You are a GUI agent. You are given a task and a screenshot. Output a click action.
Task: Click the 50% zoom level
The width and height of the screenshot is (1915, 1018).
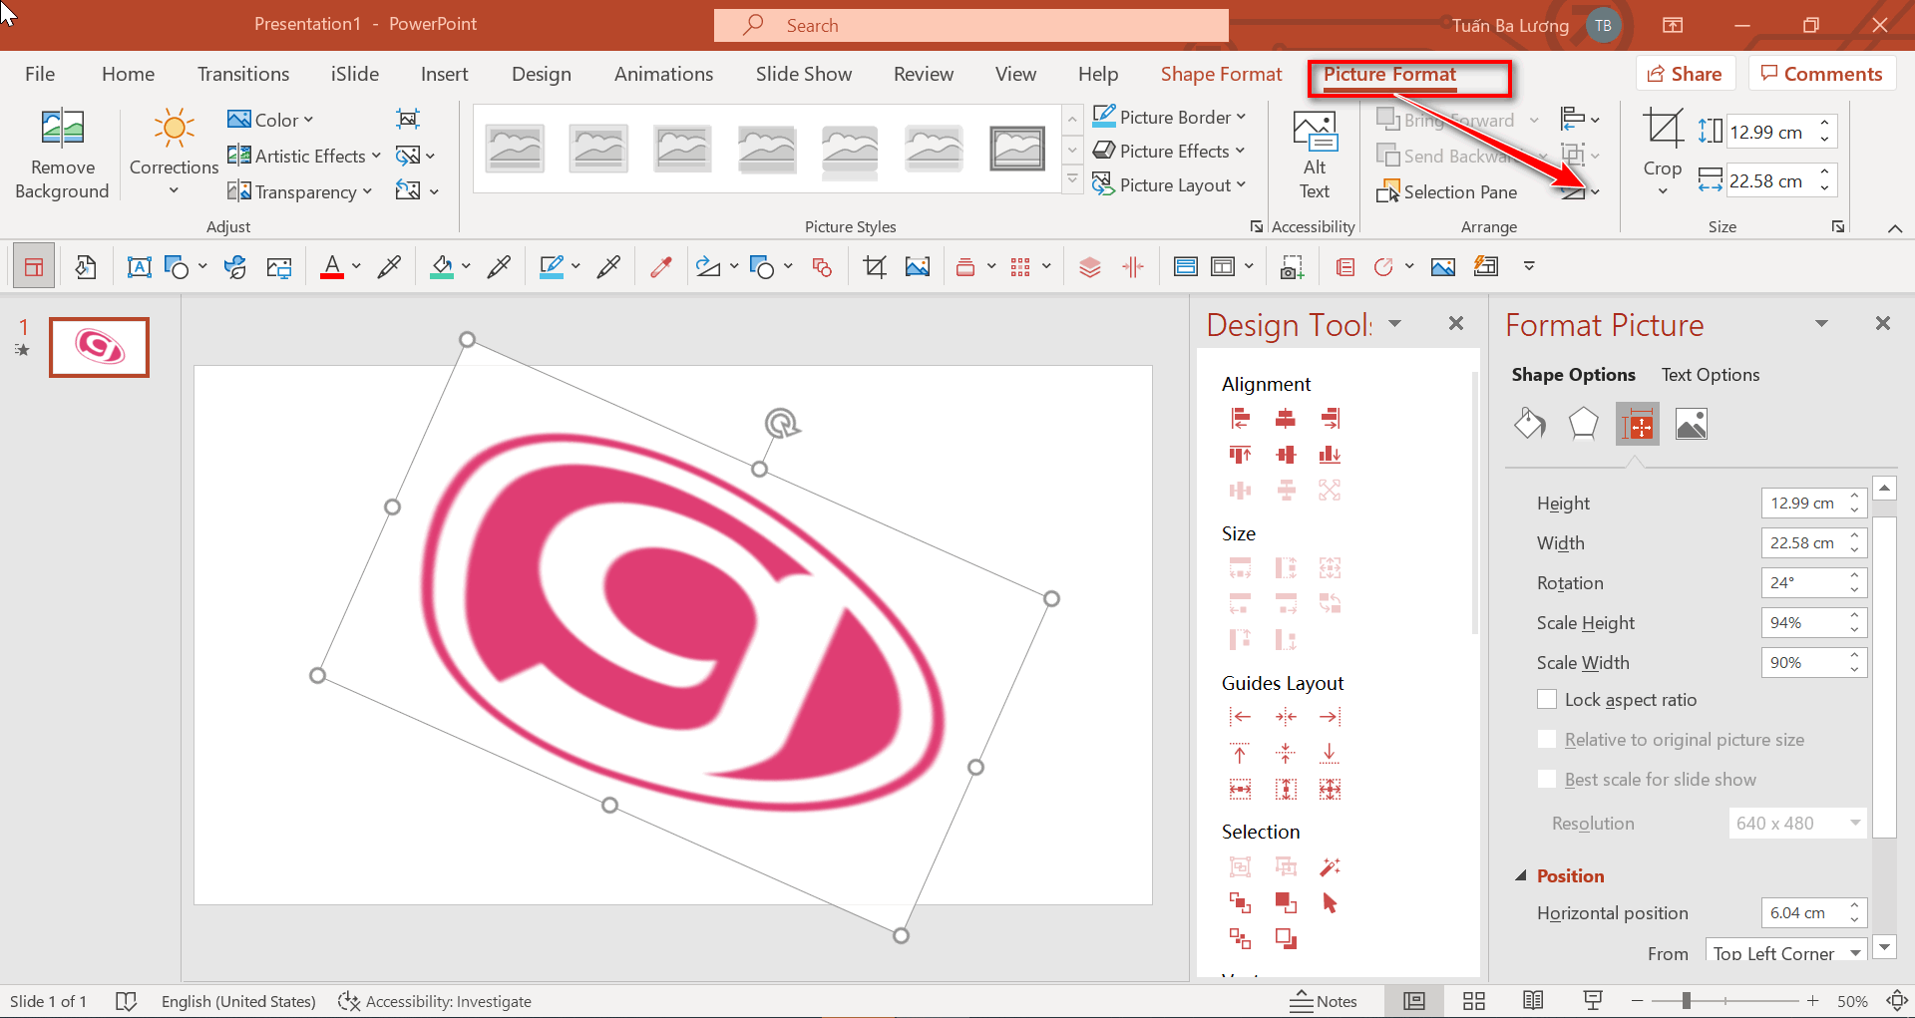[1852, 1001]
